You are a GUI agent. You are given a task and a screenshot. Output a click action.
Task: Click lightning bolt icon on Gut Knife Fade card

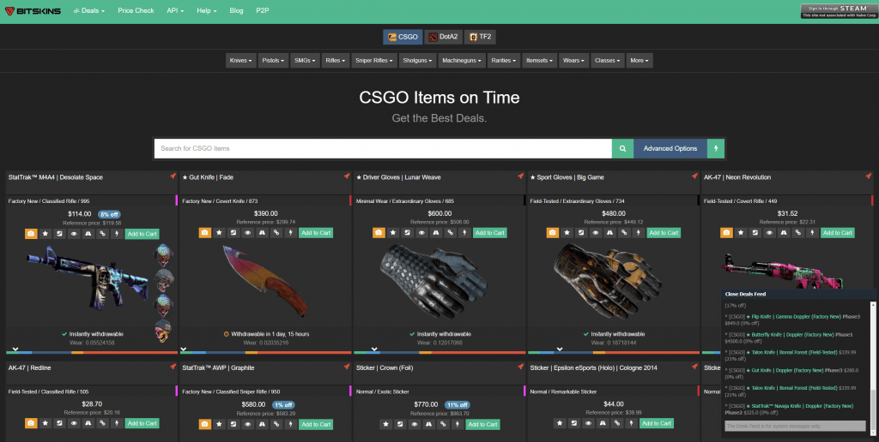(290, 233)
